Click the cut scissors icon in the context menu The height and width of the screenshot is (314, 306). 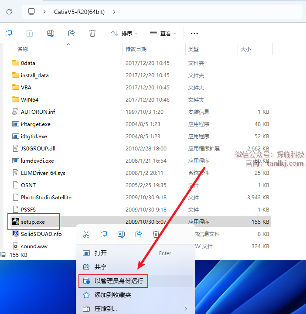coord(86,234)
